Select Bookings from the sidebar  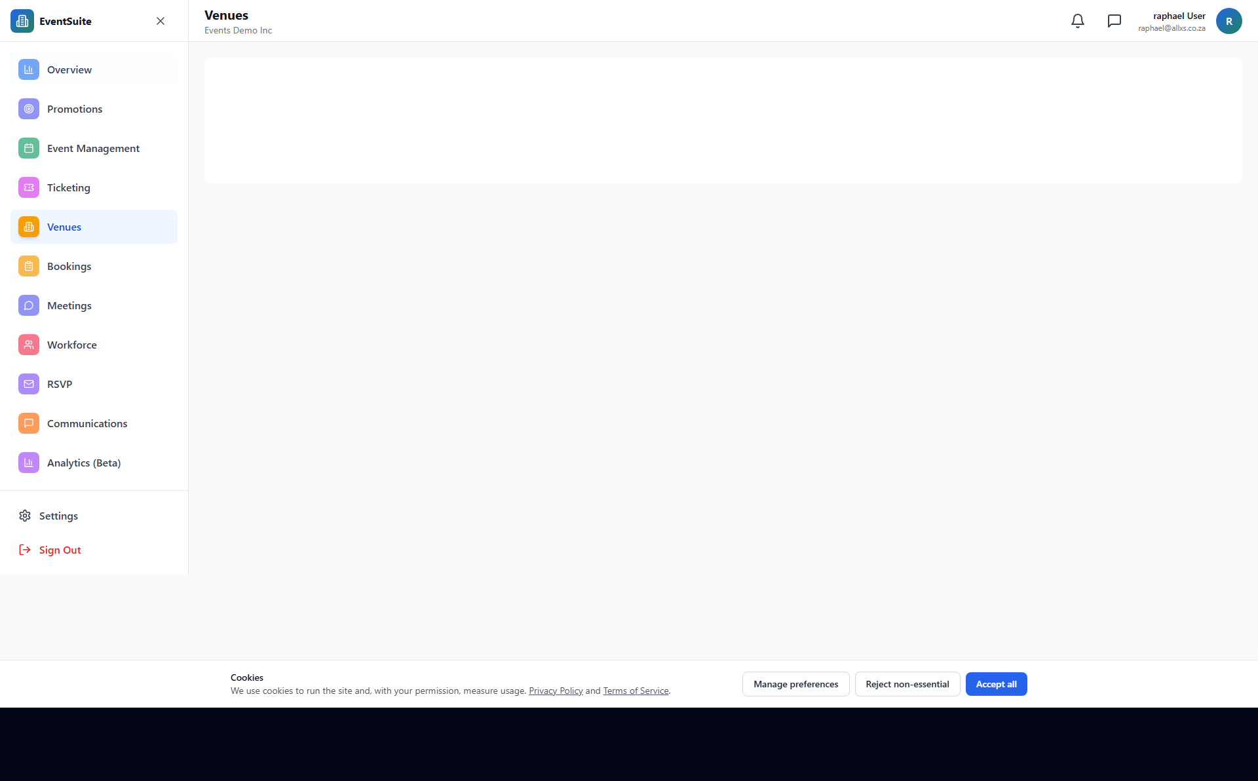point(69,267)
